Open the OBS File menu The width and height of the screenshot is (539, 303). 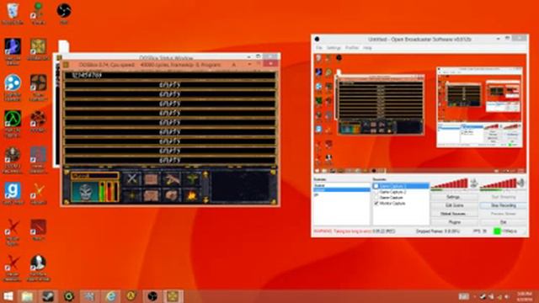pos(319,48)
